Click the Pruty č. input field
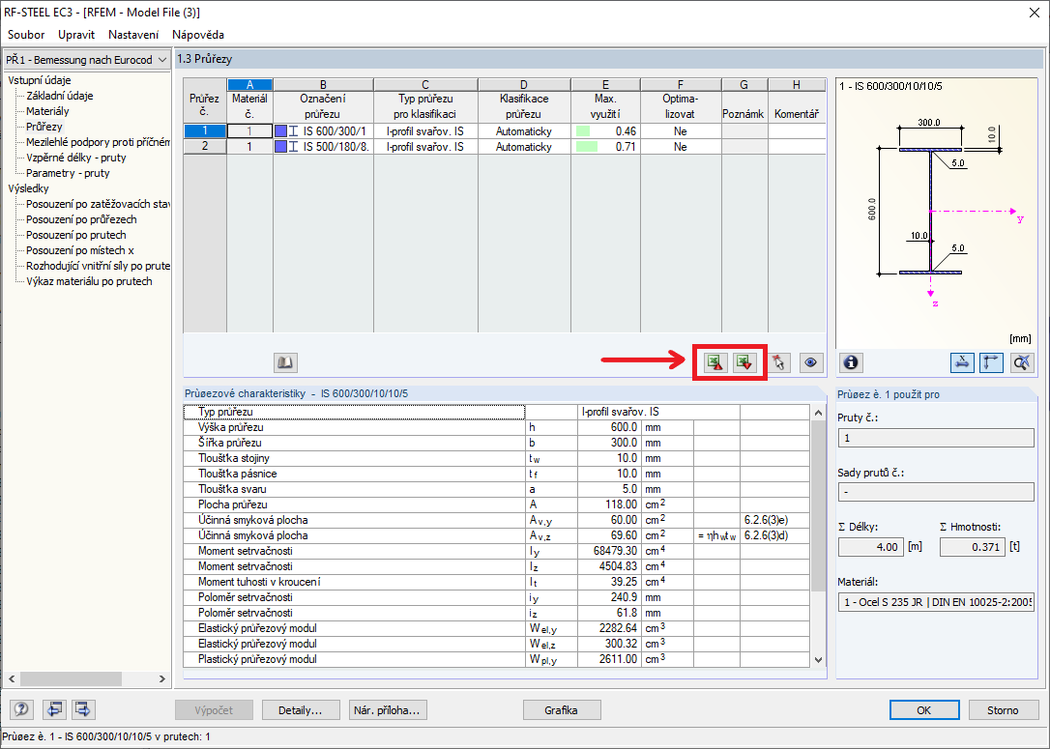The image size is (1050, 749). click(x=936, y=438)
